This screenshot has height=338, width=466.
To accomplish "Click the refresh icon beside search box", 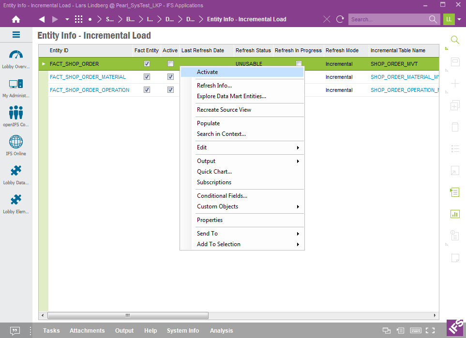I will point(340,19).
